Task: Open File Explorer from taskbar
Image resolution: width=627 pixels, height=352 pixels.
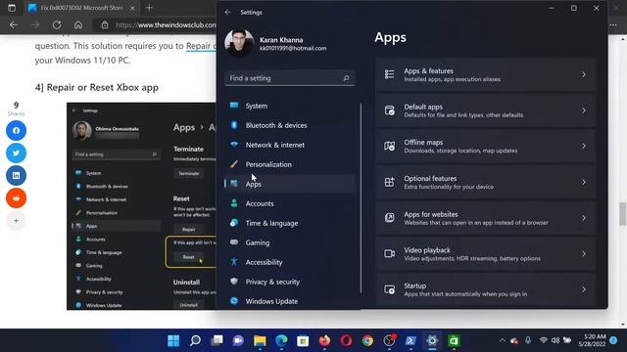Action: coord(260,341)
